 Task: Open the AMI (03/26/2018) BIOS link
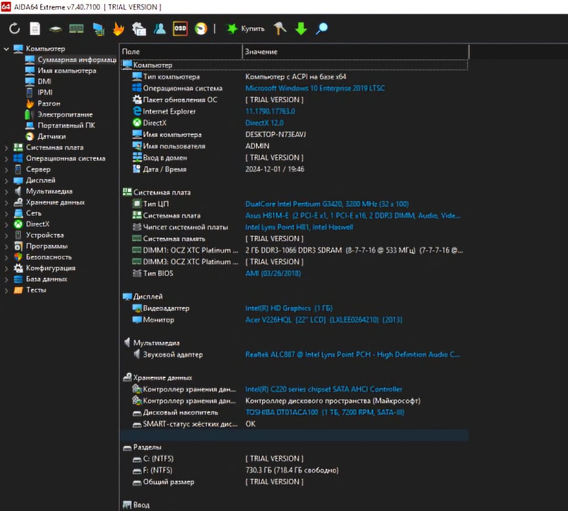coord(273,273)
